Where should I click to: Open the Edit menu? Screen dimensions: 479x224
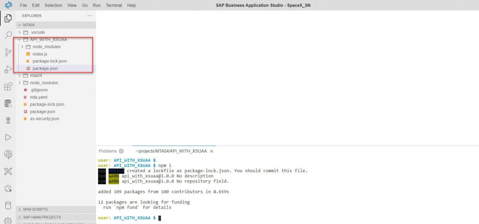36,5
